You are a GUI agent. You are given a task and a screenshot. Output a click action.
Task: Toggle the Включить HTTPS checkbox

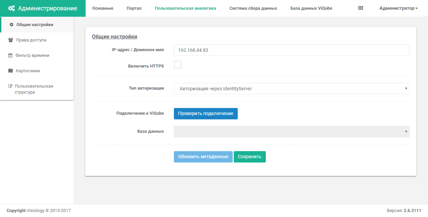(178, 65)
